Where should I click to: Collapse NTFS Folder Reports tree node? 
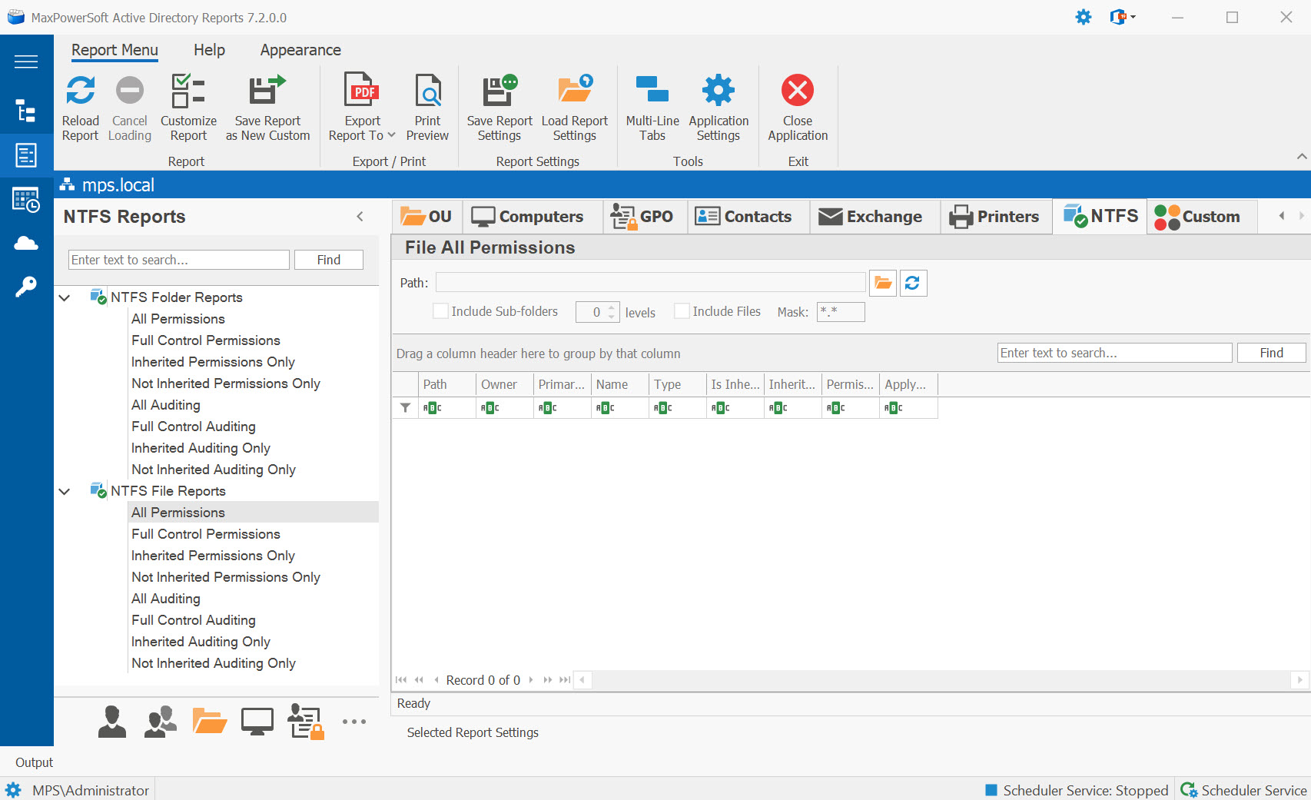[65, 297]
